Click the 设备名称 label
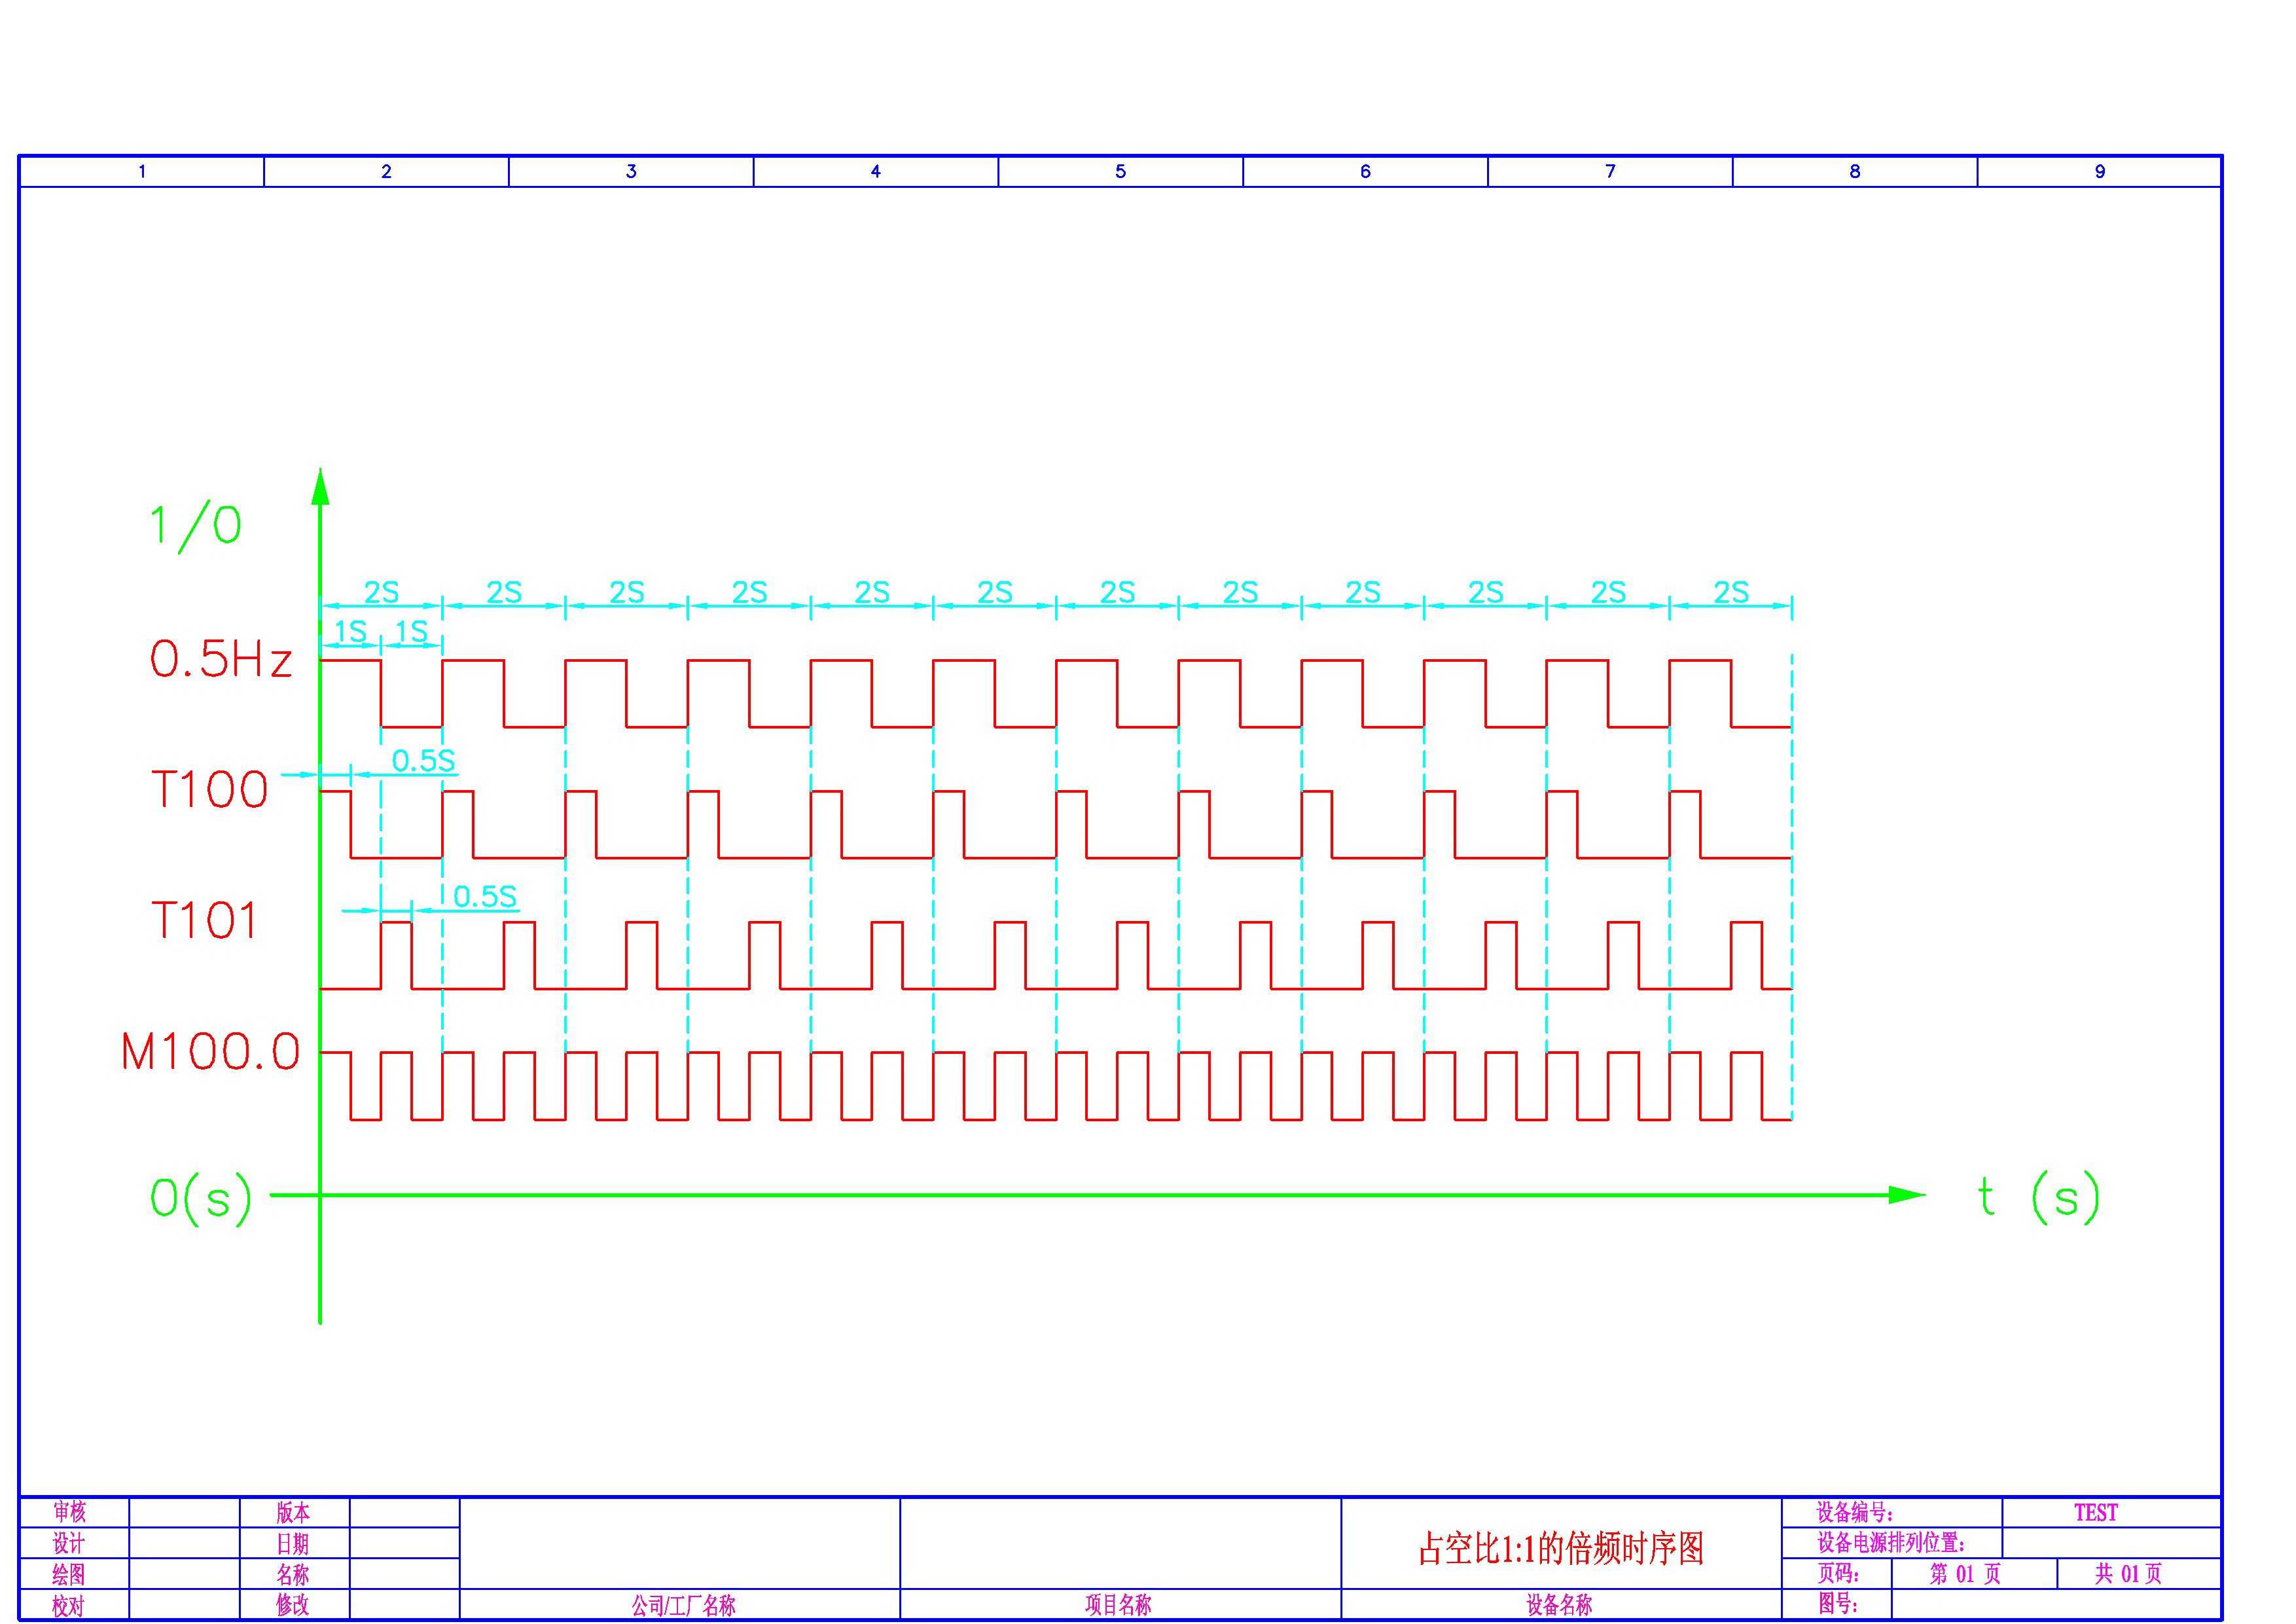Screen dimensions: 2296x1624 tap(1559, 1605)
